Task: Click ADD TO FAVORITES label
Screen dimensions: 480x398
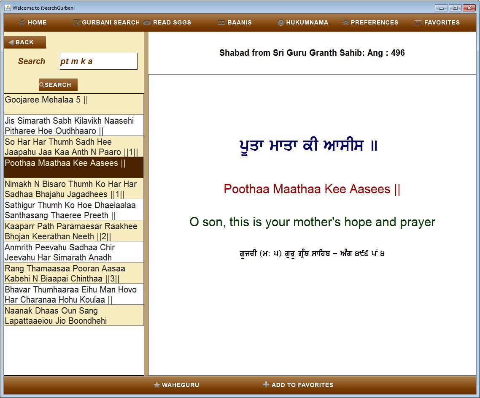Action: click(x=302, y=385)
